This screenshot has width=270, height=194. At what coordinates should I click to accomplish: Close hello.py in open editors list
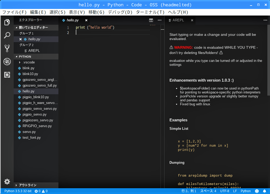point(21,39)
